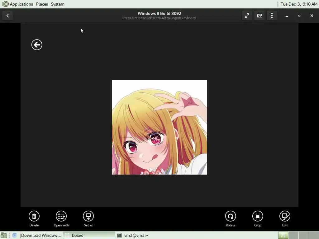Return to Boxes overview with header back arrow
The height and width of the screenshot is (239, 319).
coord(7,16)
